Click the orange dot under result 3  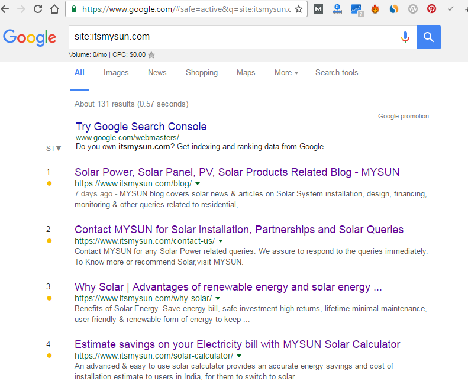(x=49, y=298)
